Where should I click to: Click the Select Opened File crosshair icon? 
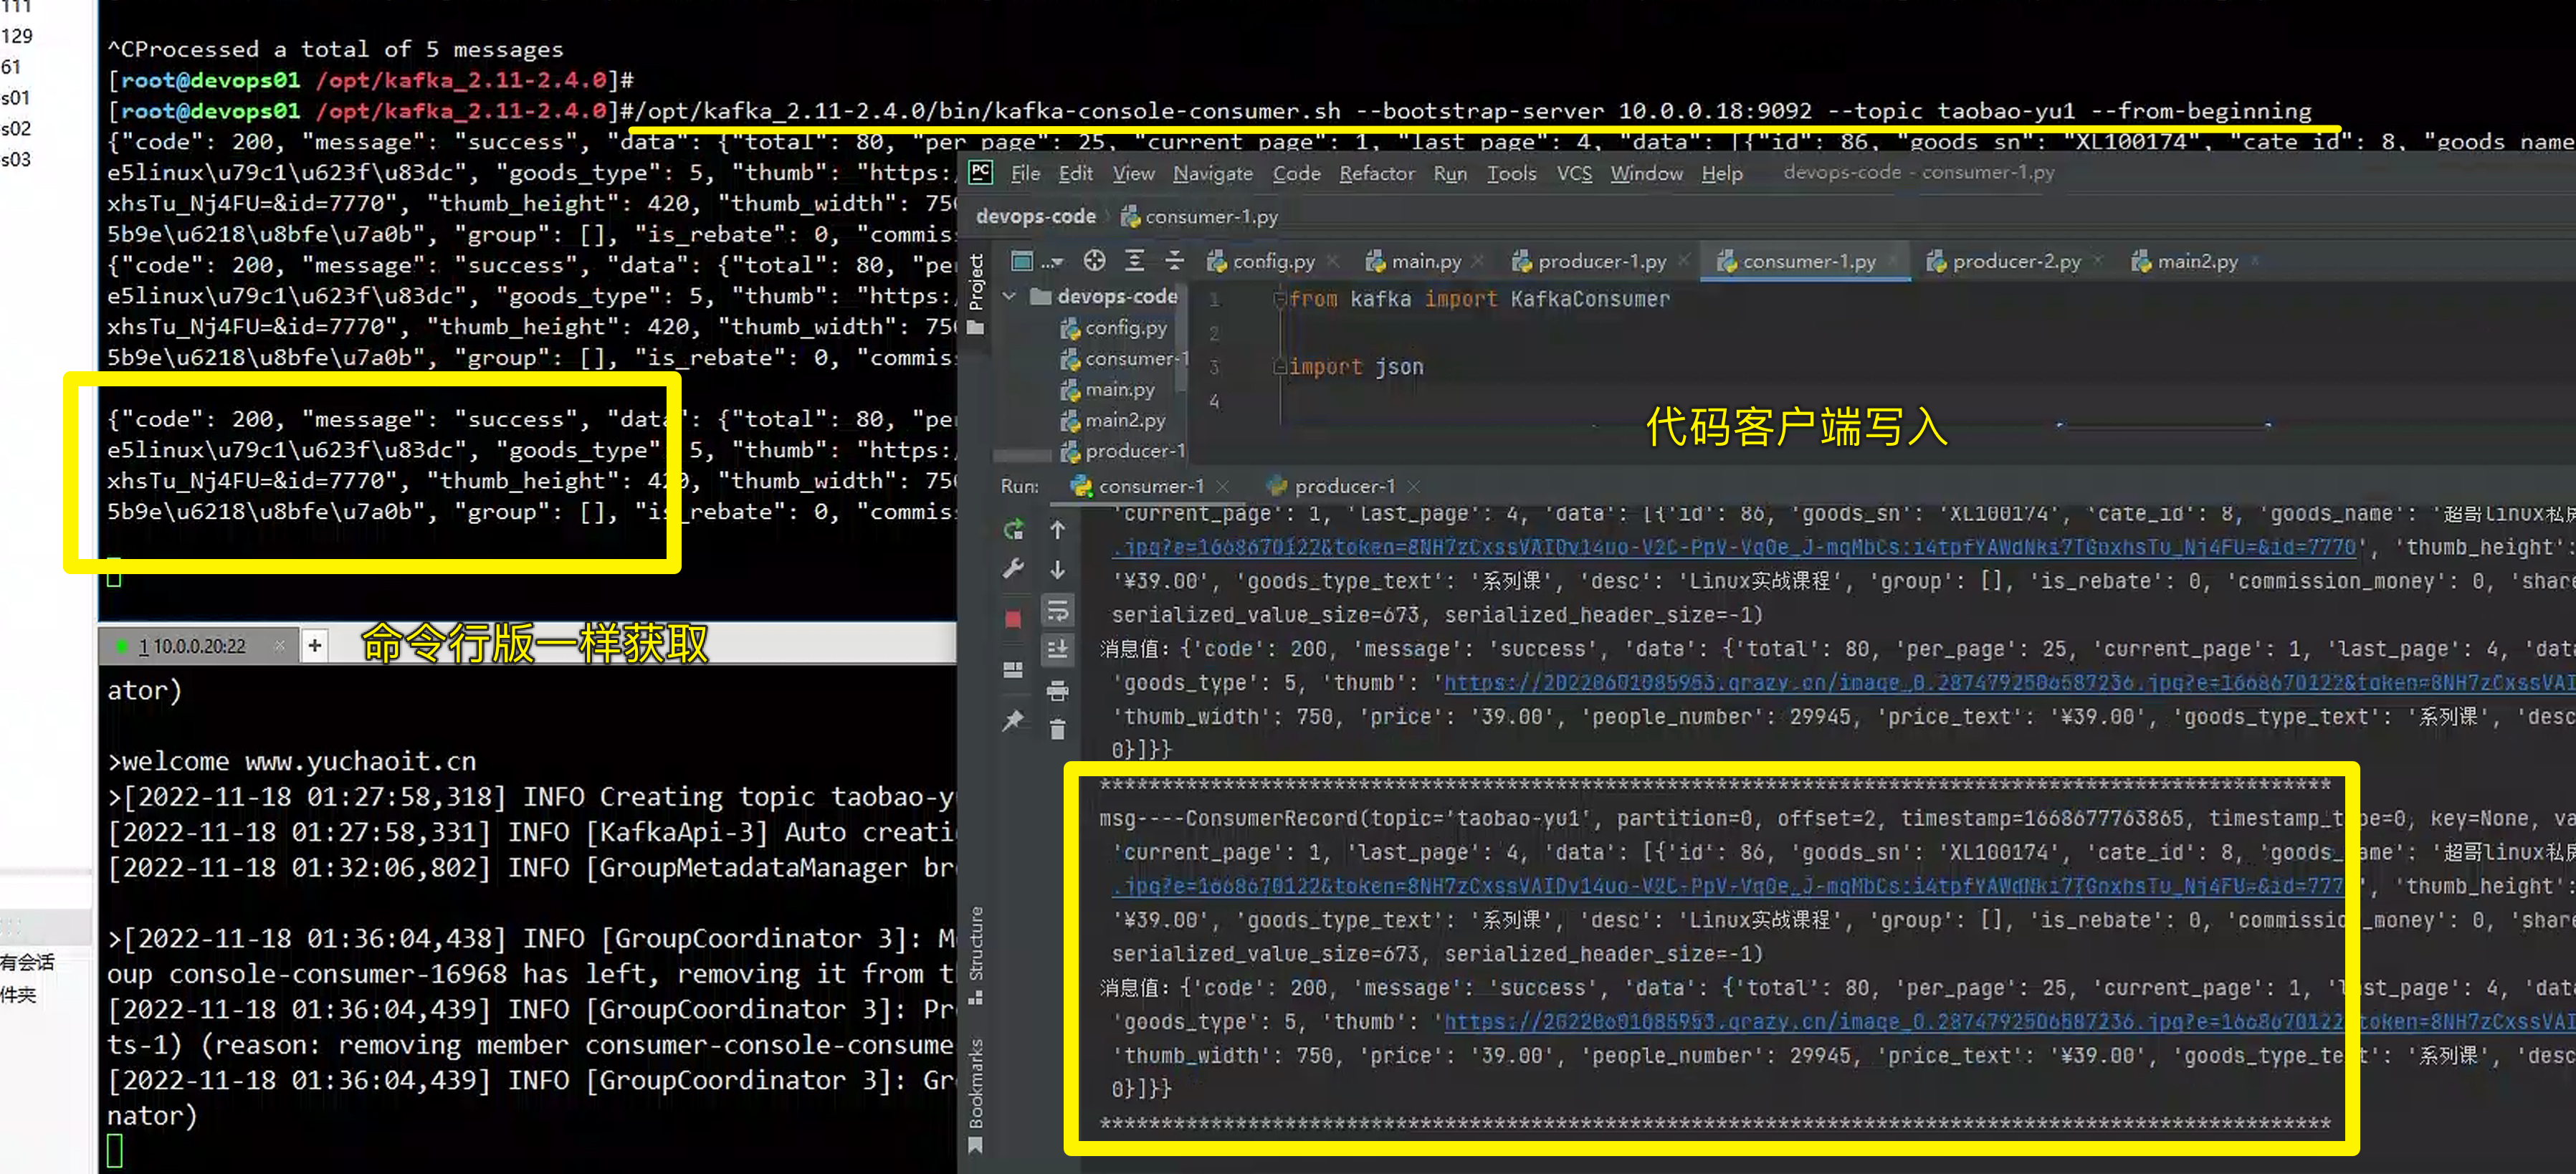coord(1094,261)
